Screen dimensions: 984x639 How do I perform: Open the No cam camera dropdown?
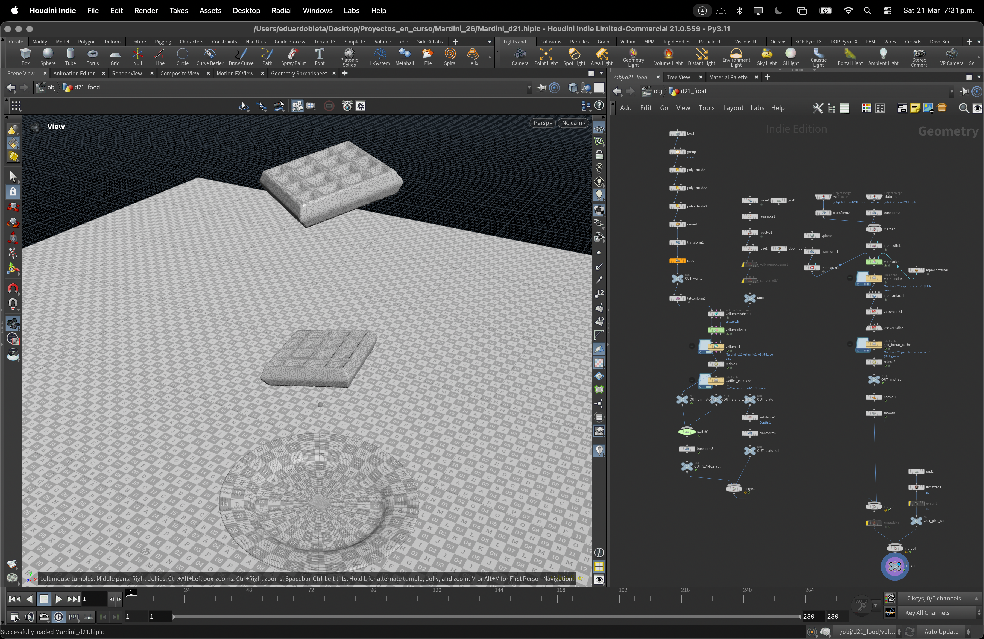point(573,123)
